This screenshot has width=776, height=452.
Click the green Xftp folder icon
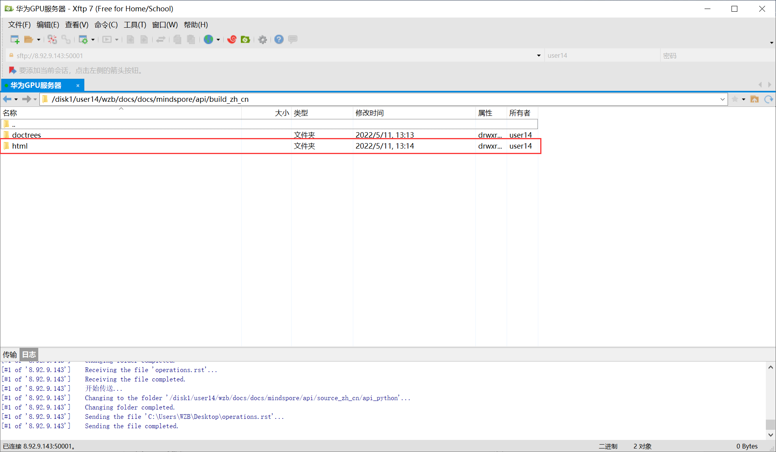[245, 39]
